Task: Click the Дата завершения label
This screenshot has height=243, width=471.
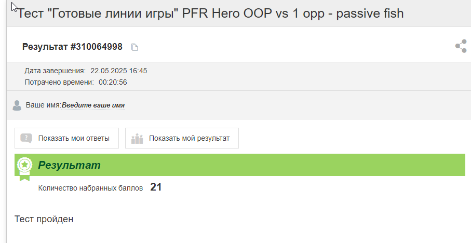Action: click(x=55, y=71)
